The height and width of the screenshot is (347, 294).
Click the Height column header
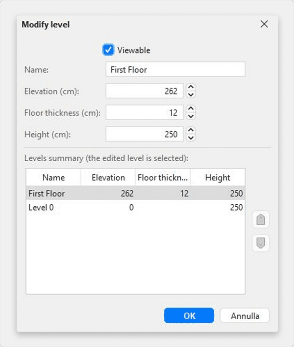point(217,178)
